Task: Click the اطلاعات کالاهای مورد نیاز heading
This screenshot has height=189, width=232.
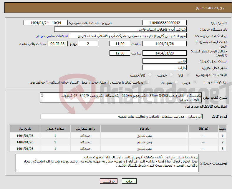Action: (x=206, y=107)
